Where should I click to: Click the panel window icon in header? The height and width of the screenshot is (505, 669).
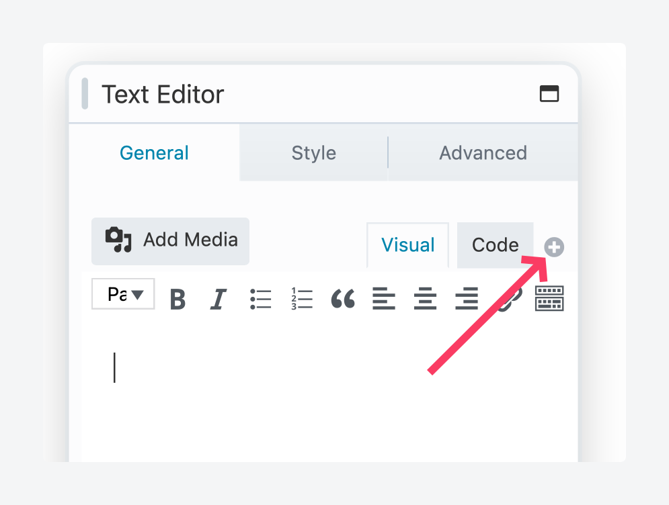pos(549,94)
